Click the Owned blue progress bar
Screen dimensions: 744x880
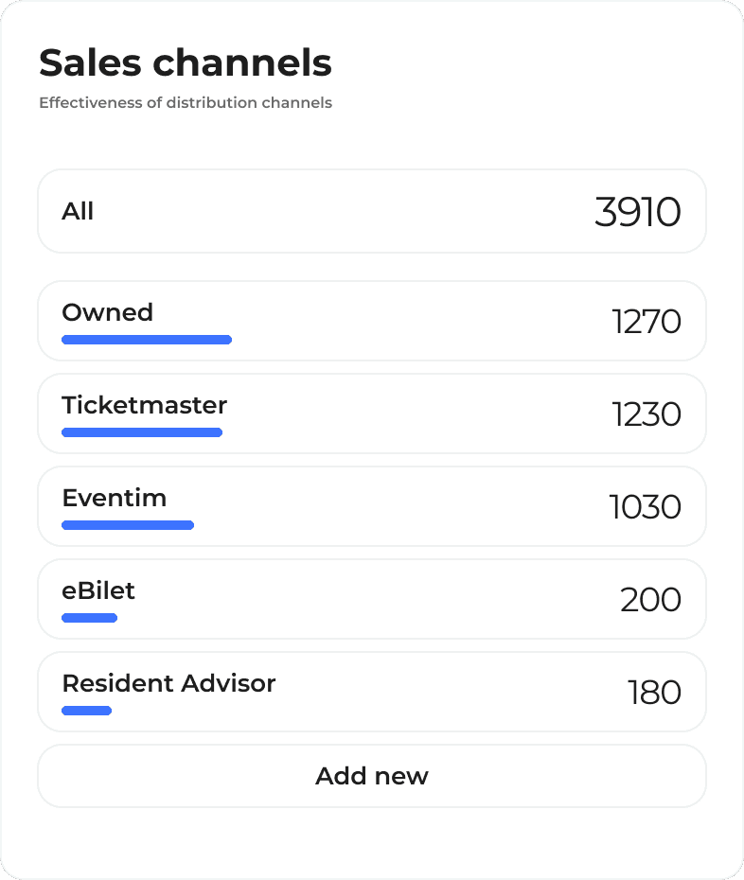click(147, 340)
